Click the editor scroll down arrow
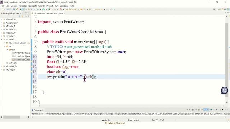The width and height of the screenshot is (230, 129). 227,103
